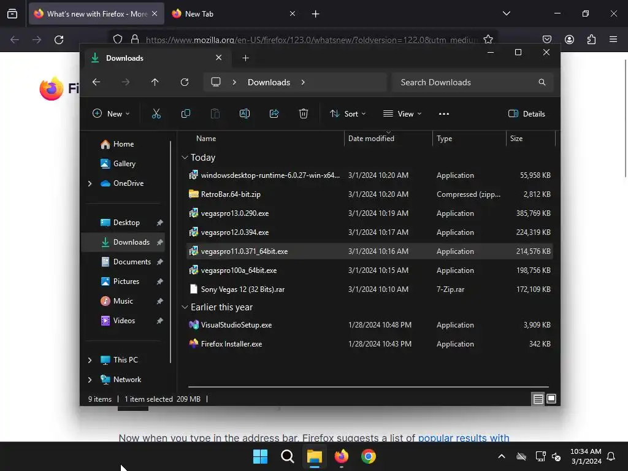Open Firefox extensions puzzle icon
This screenshot has height=471, width=628.
(591, 39)
